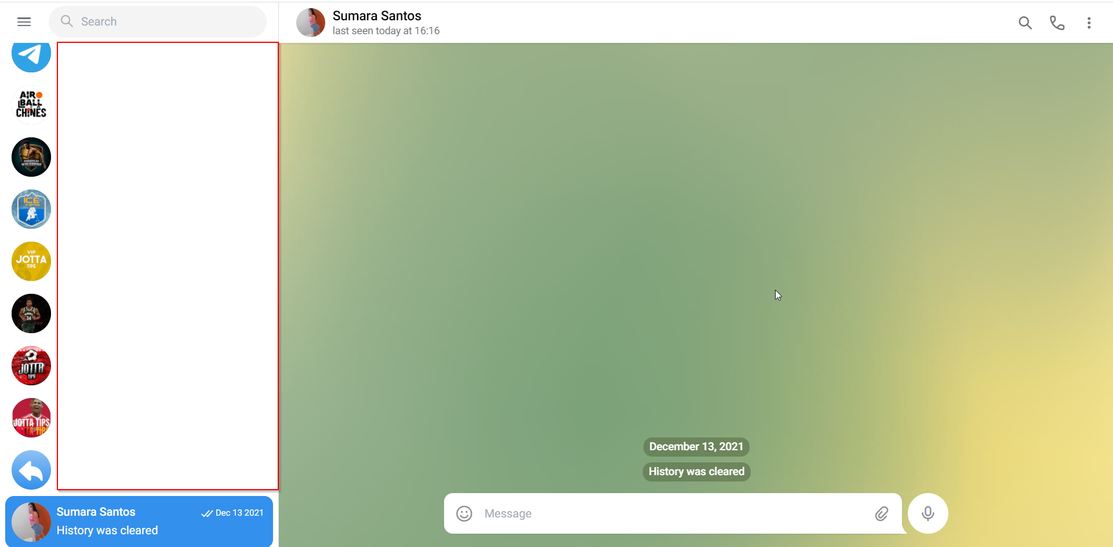Attach a file using the paperclip icon
1113x547 pixels.
click(882, 513)
